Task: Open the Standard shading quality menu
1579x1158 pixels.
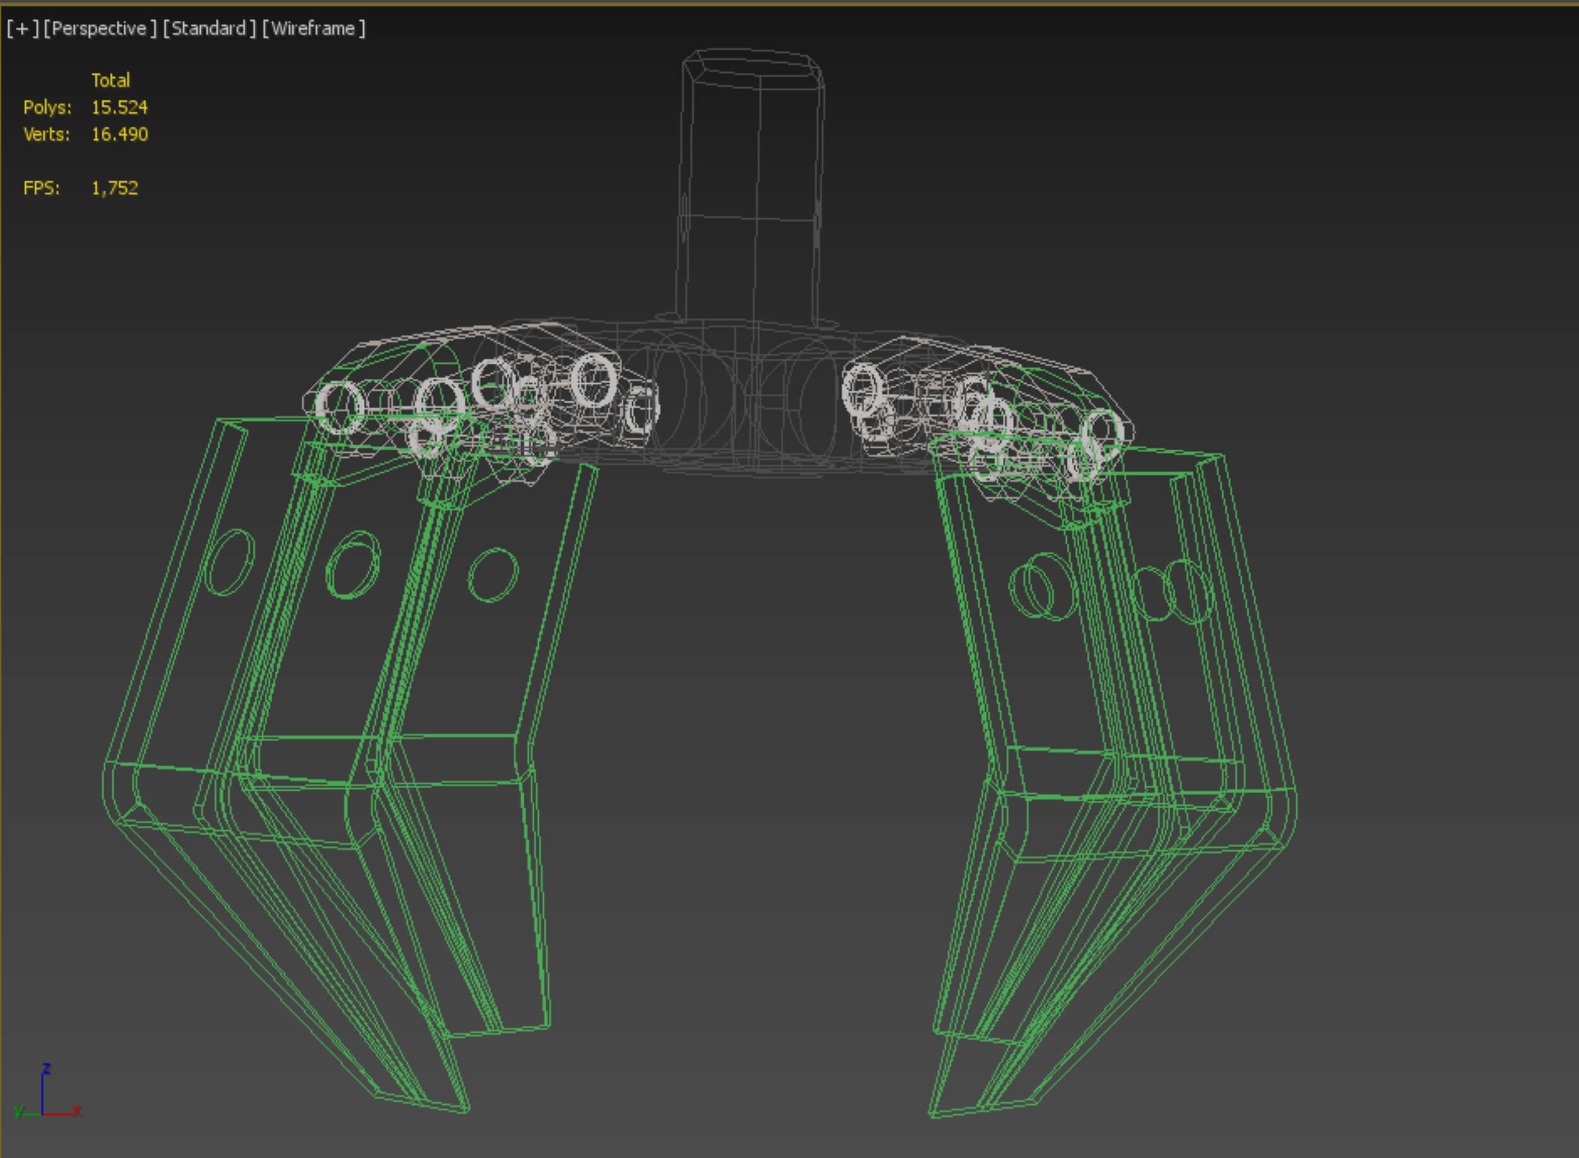Action: (209, 29)
